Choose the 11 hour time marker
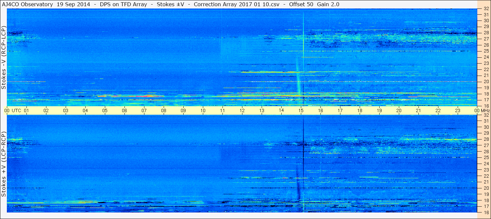 tap(222, 110)
